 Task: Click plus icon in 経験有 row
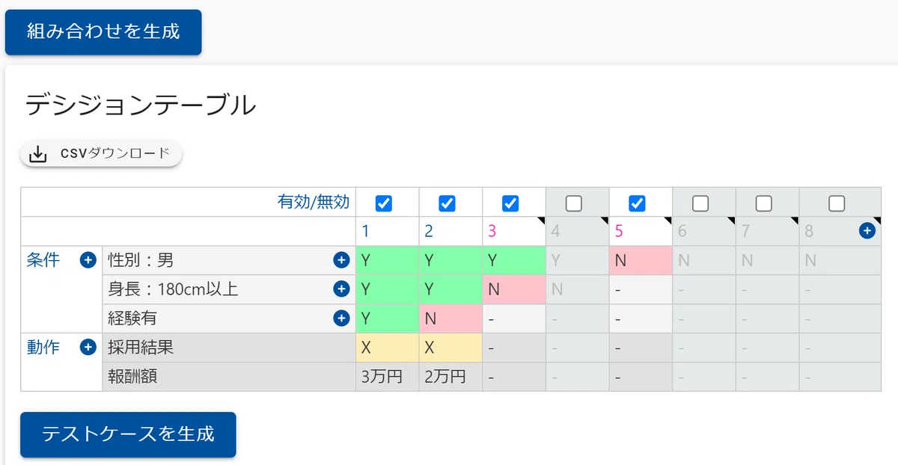tap(341, 318)
